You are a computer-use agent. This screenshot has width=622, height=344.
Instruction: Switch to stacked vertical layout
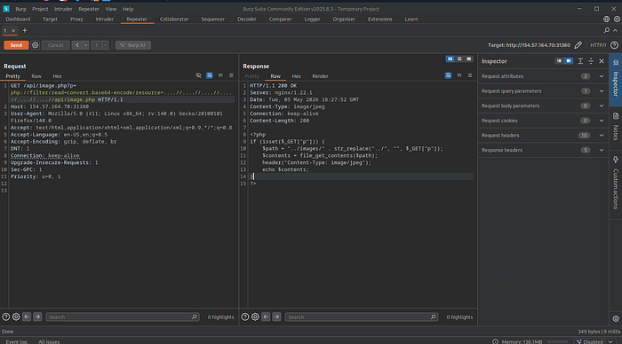[x=459, y=59]
